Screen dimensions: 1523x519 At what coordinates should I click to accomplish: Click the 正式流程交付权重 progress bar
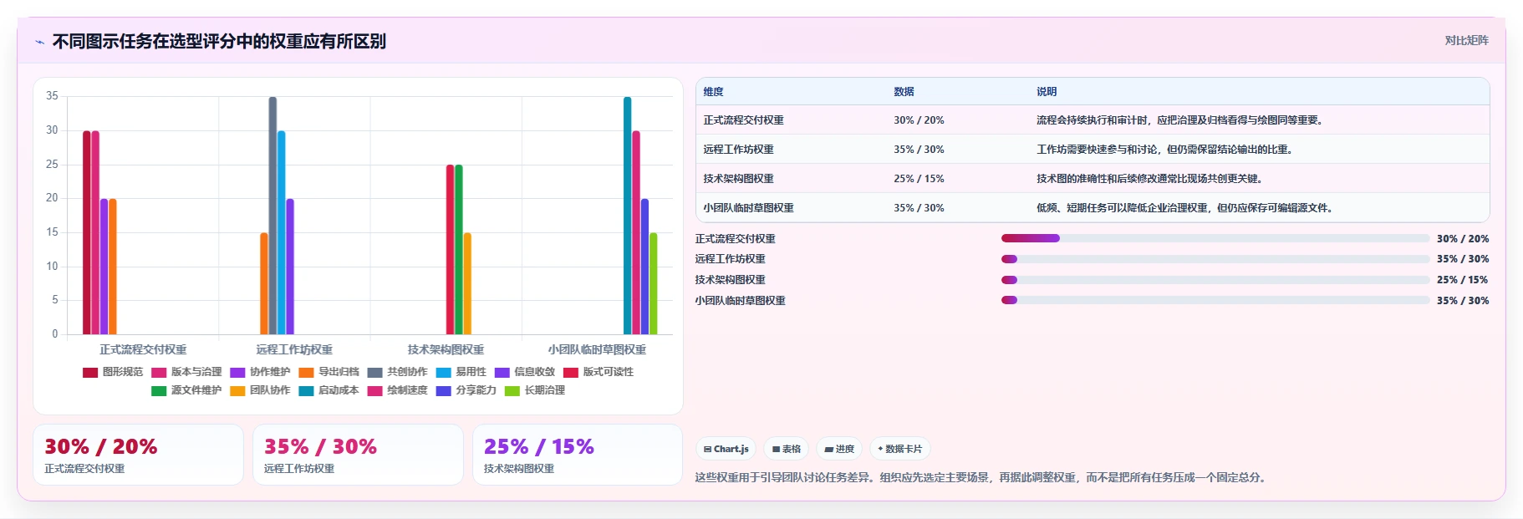(x=1215, y=238)
